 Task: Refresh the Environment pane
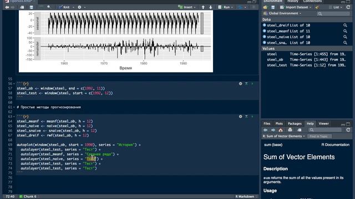pyautogui.click(x=348, y=7)
